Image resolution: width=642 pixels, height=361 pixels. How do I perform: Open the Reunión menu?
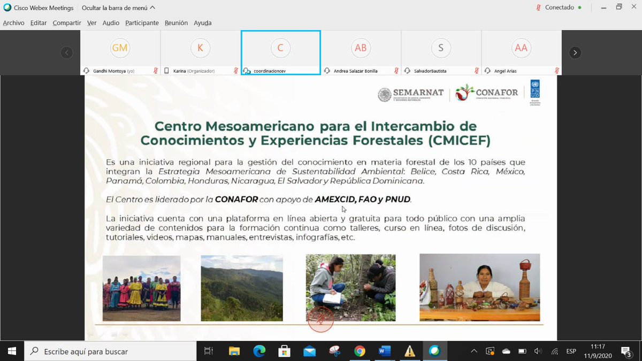coord(176,23)
